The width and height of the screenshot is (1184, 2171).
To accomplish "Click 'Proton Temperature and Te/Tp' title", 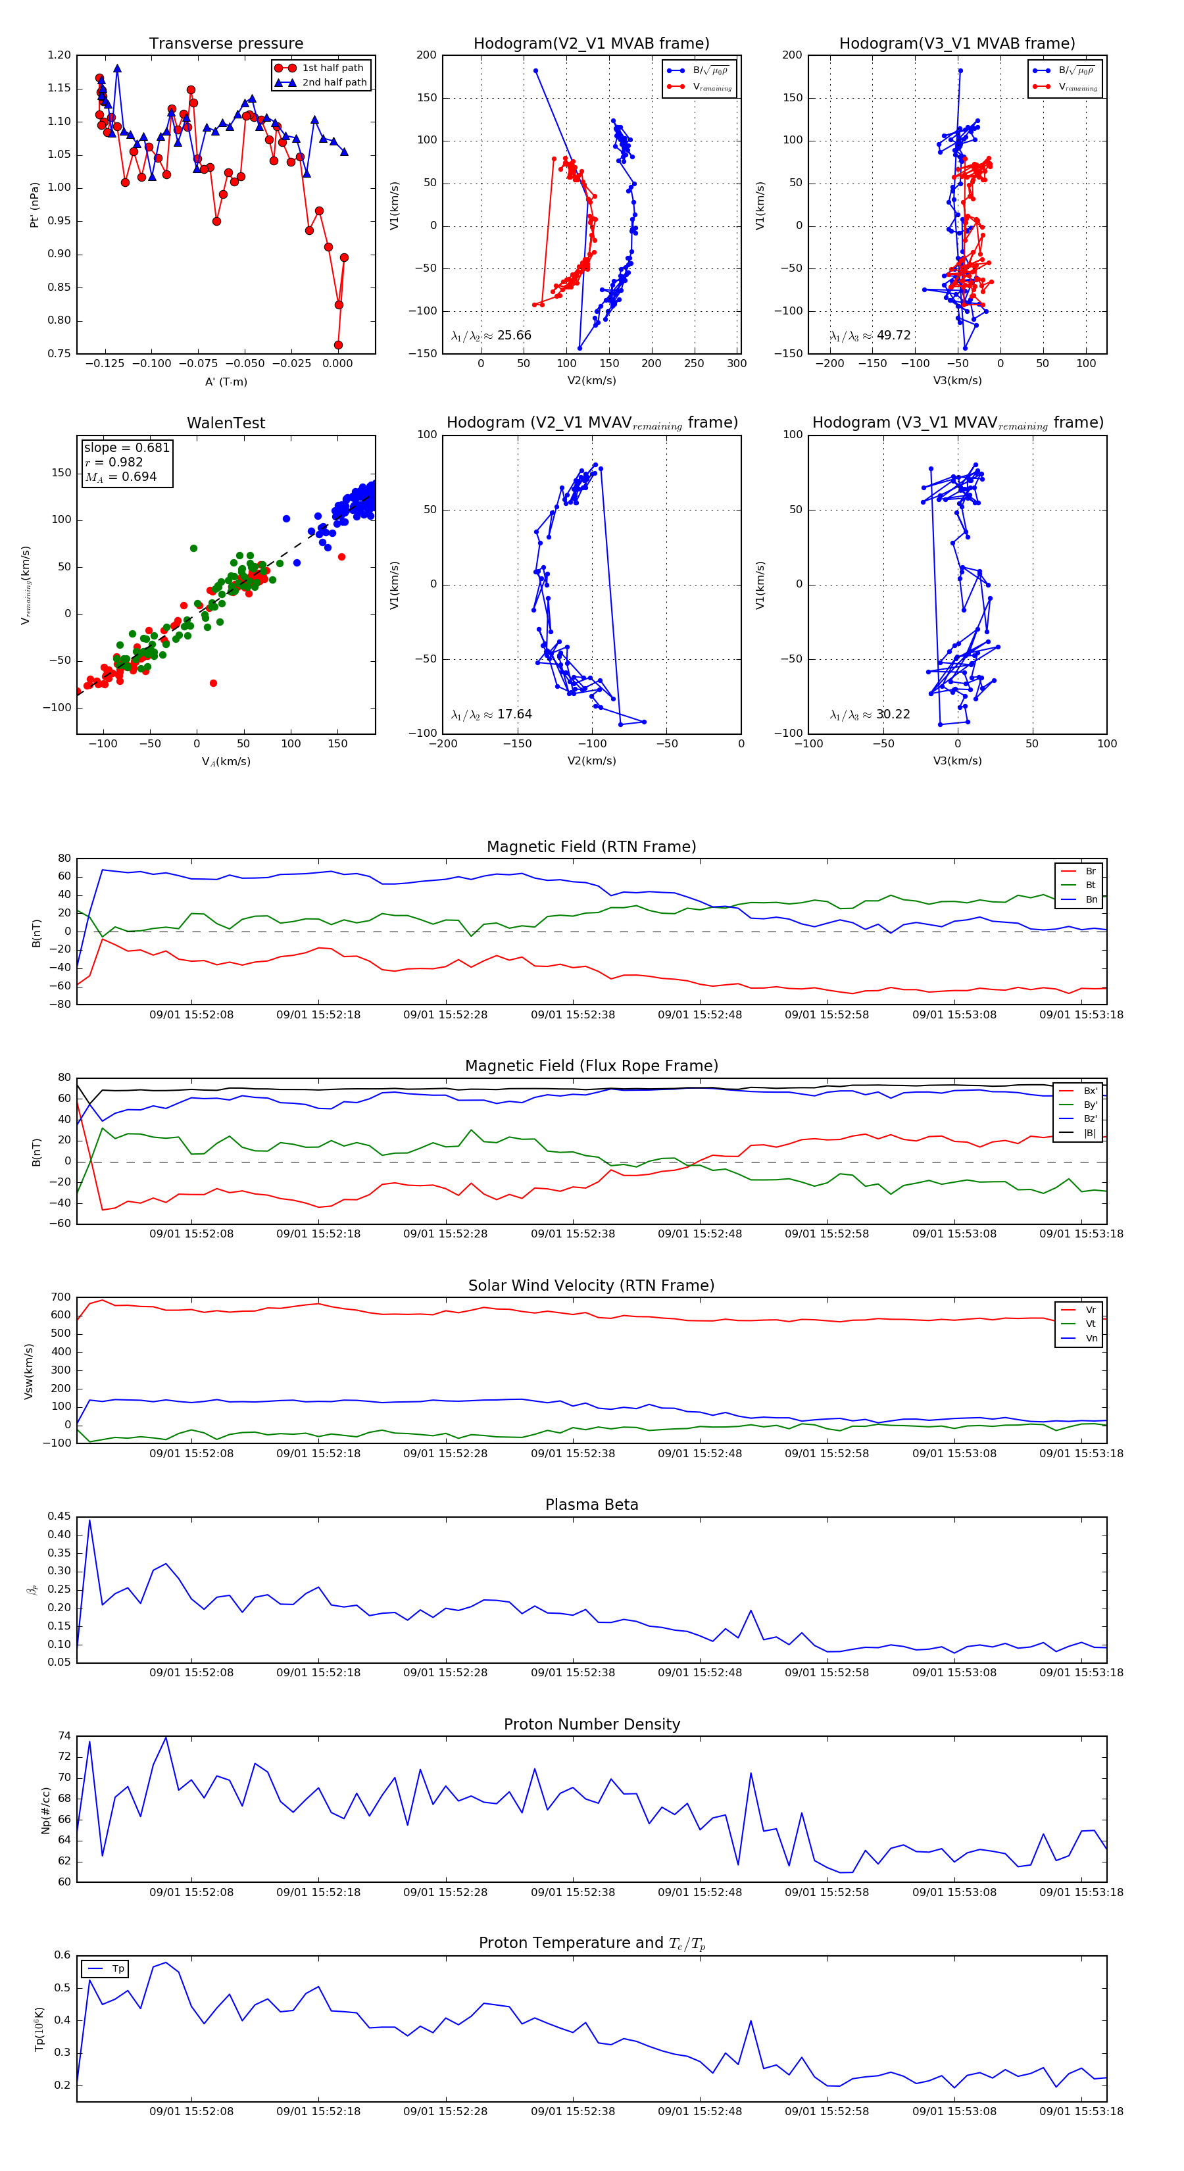I will click(591, 1943).
